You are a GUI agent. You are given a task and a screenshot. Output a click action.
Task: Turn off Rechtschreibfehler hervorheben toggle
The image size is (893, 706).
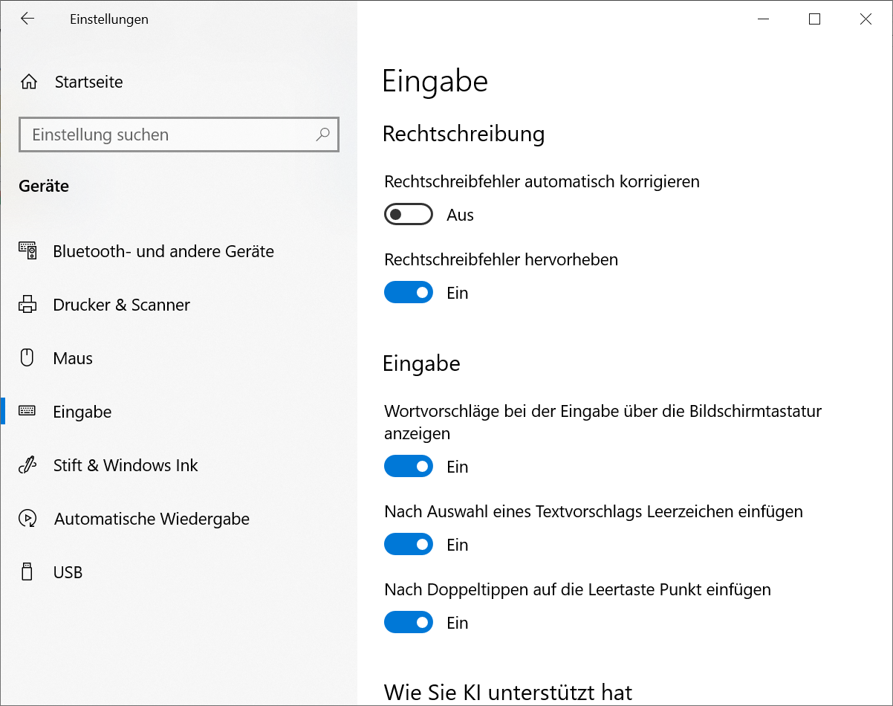pyautogui.click(x=408, y=293)
